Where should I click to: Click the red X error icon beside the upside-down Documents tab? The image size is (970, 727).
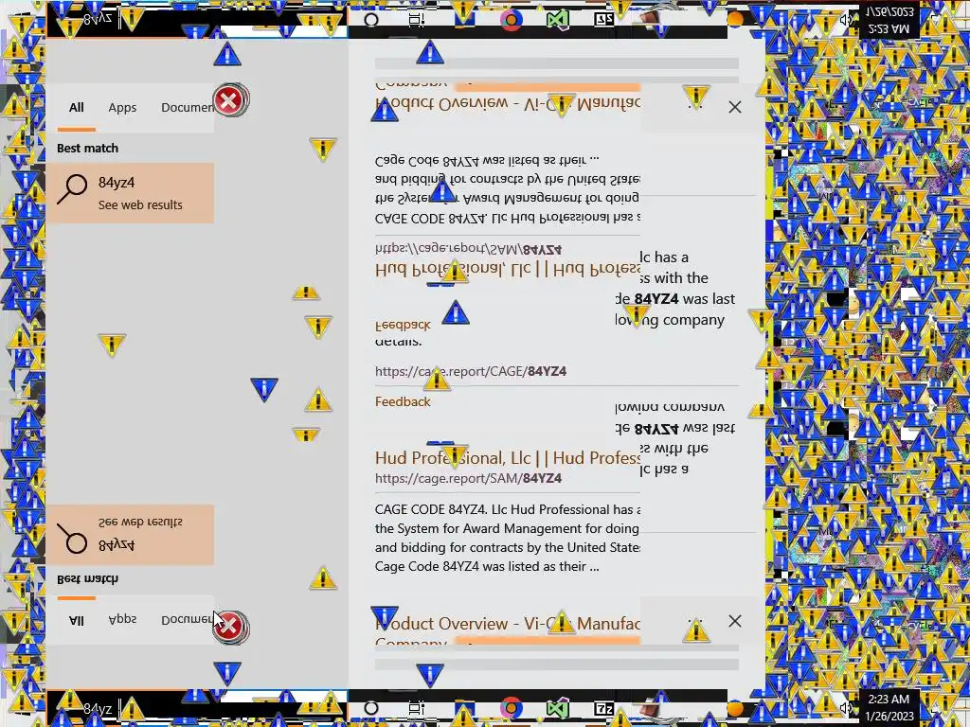[230, 627]
